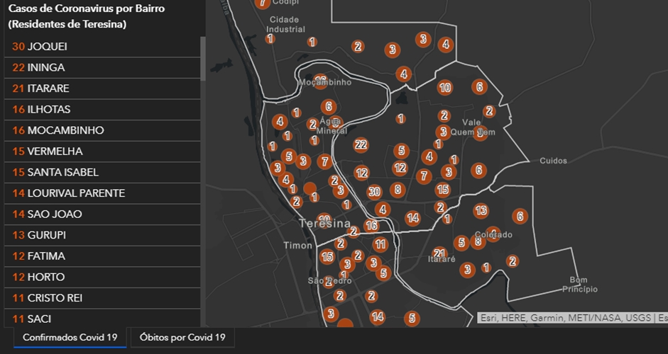Image resolution: width=668 pixels, height=354 pixels.
Task: Click the map marker showing 22 cases
Action: click(x=361, y=145)
